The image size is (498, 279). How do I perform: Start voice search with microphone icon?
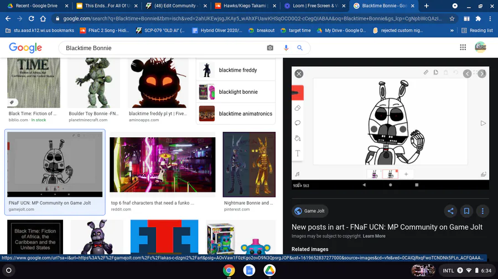tap(286, 48)
